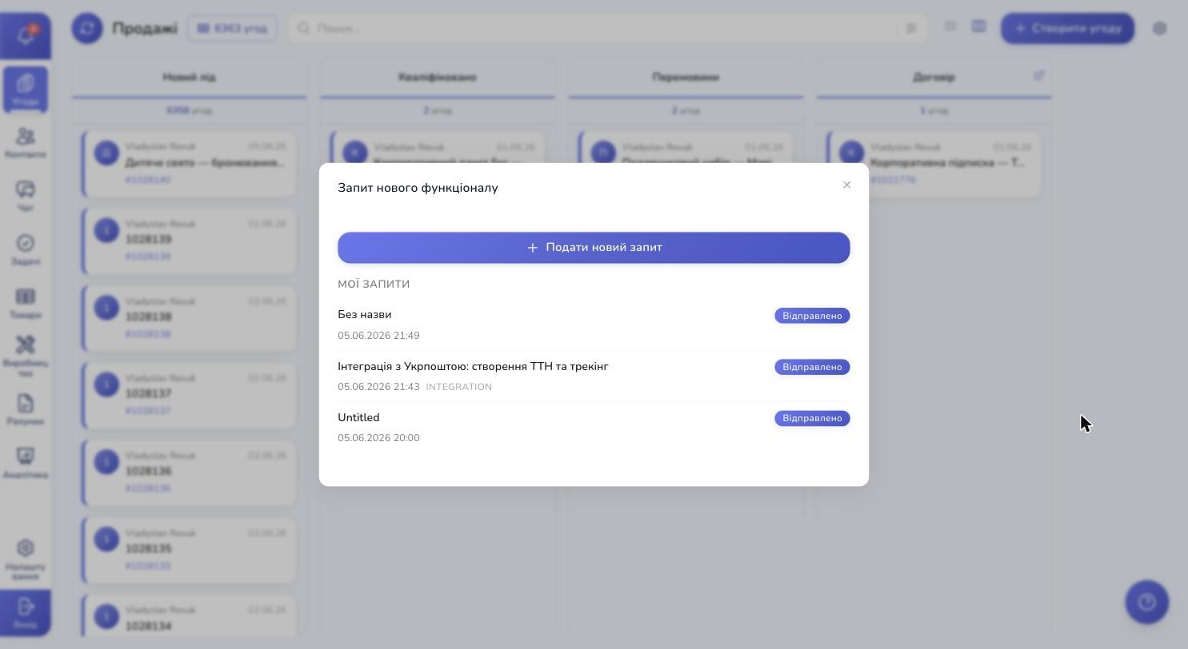Click the 'Договір' column header

tap(934, 78)
